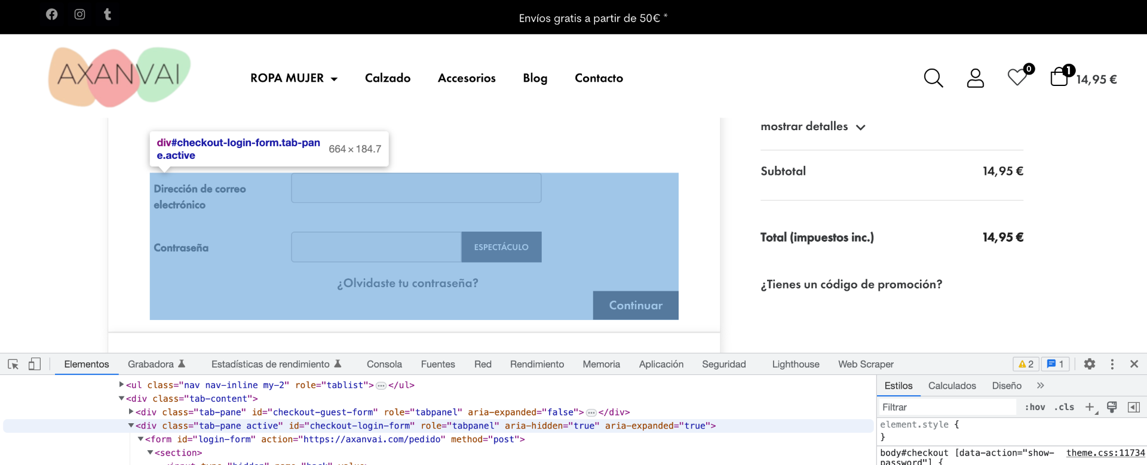This screenshot has height=465, width=1147.
Task: Expand the ROPA MUJER menu
Action: 294,78
